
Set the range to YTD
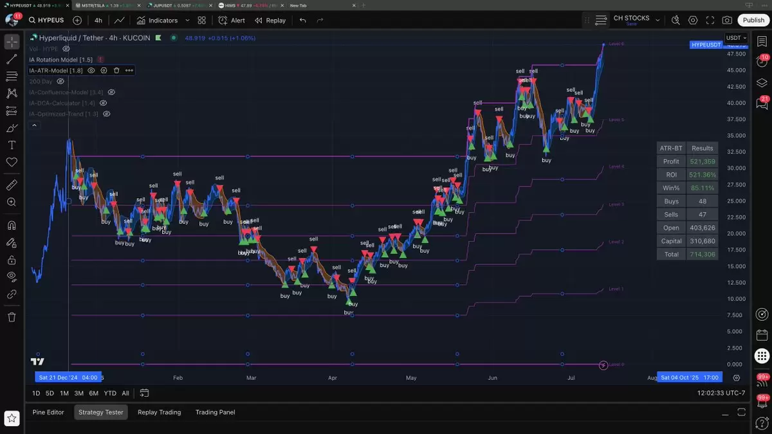tap(110, 393)
